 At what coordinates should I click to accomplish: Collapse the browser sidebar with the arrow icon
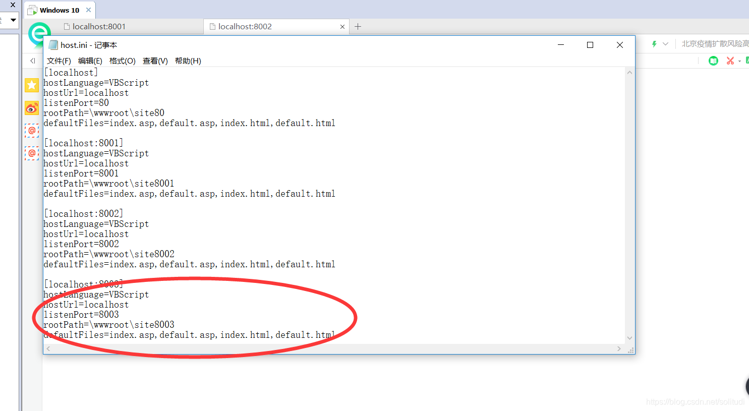tap(33, 61)
